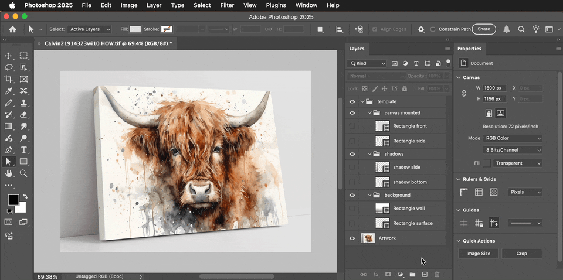Click the Artwork layer thumbnail

(368, 238)
